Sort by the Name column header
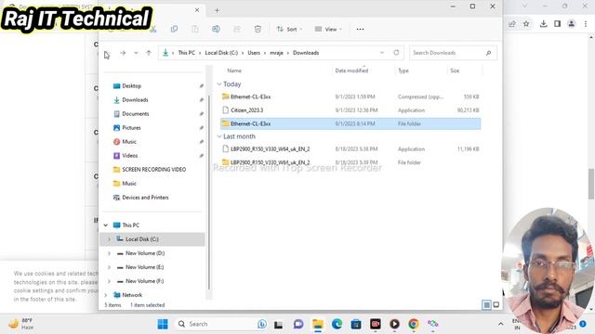This screenshot has width=595, height=334. tap(234, 71)
